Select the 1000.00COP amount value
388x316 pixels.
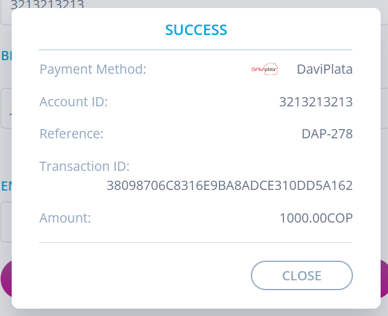[315, 218]
